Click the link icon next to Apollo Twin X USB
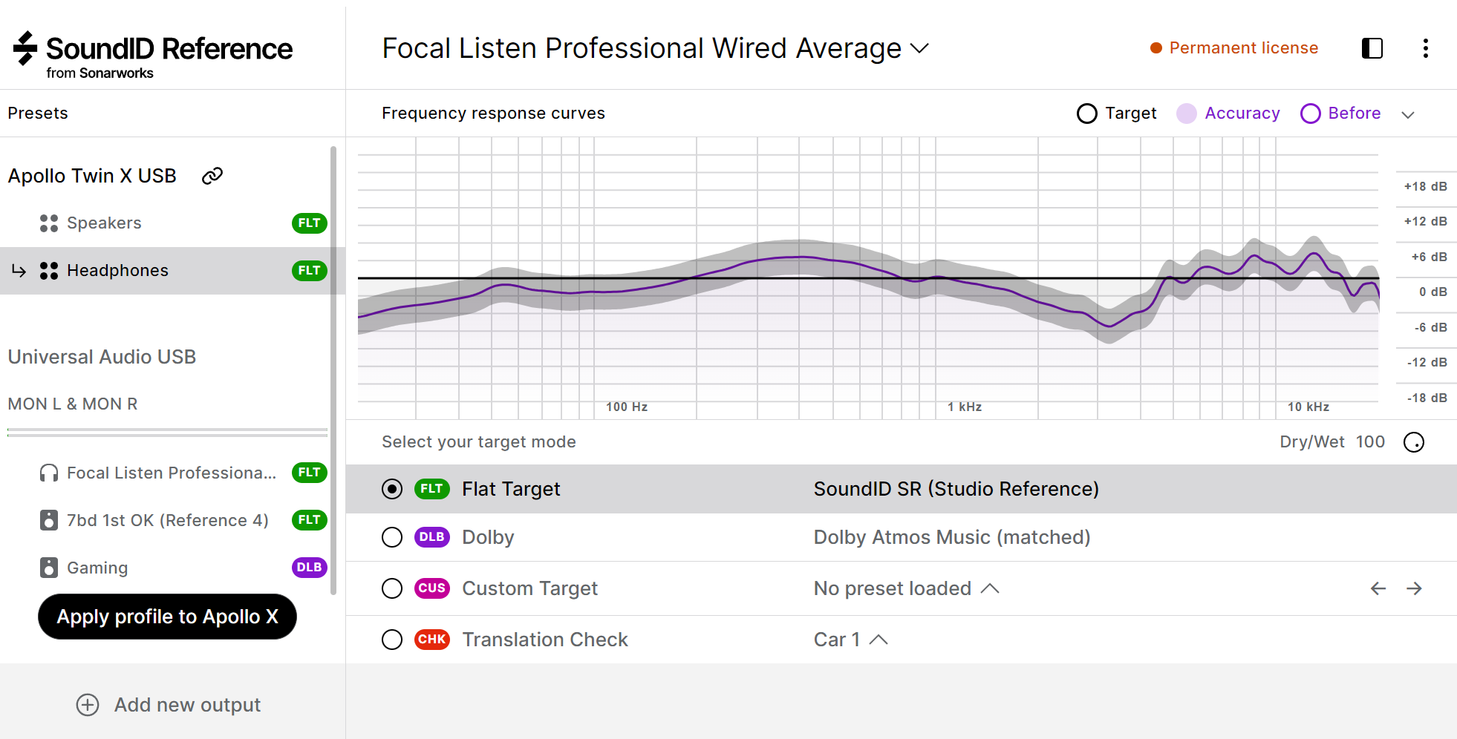This screenshot has height=739, width=1457. (212, 176)
